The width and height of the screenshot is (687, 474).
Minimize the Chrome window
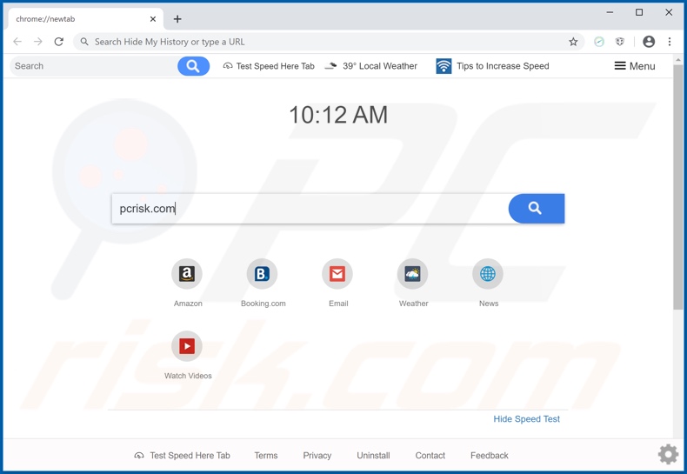610,12
